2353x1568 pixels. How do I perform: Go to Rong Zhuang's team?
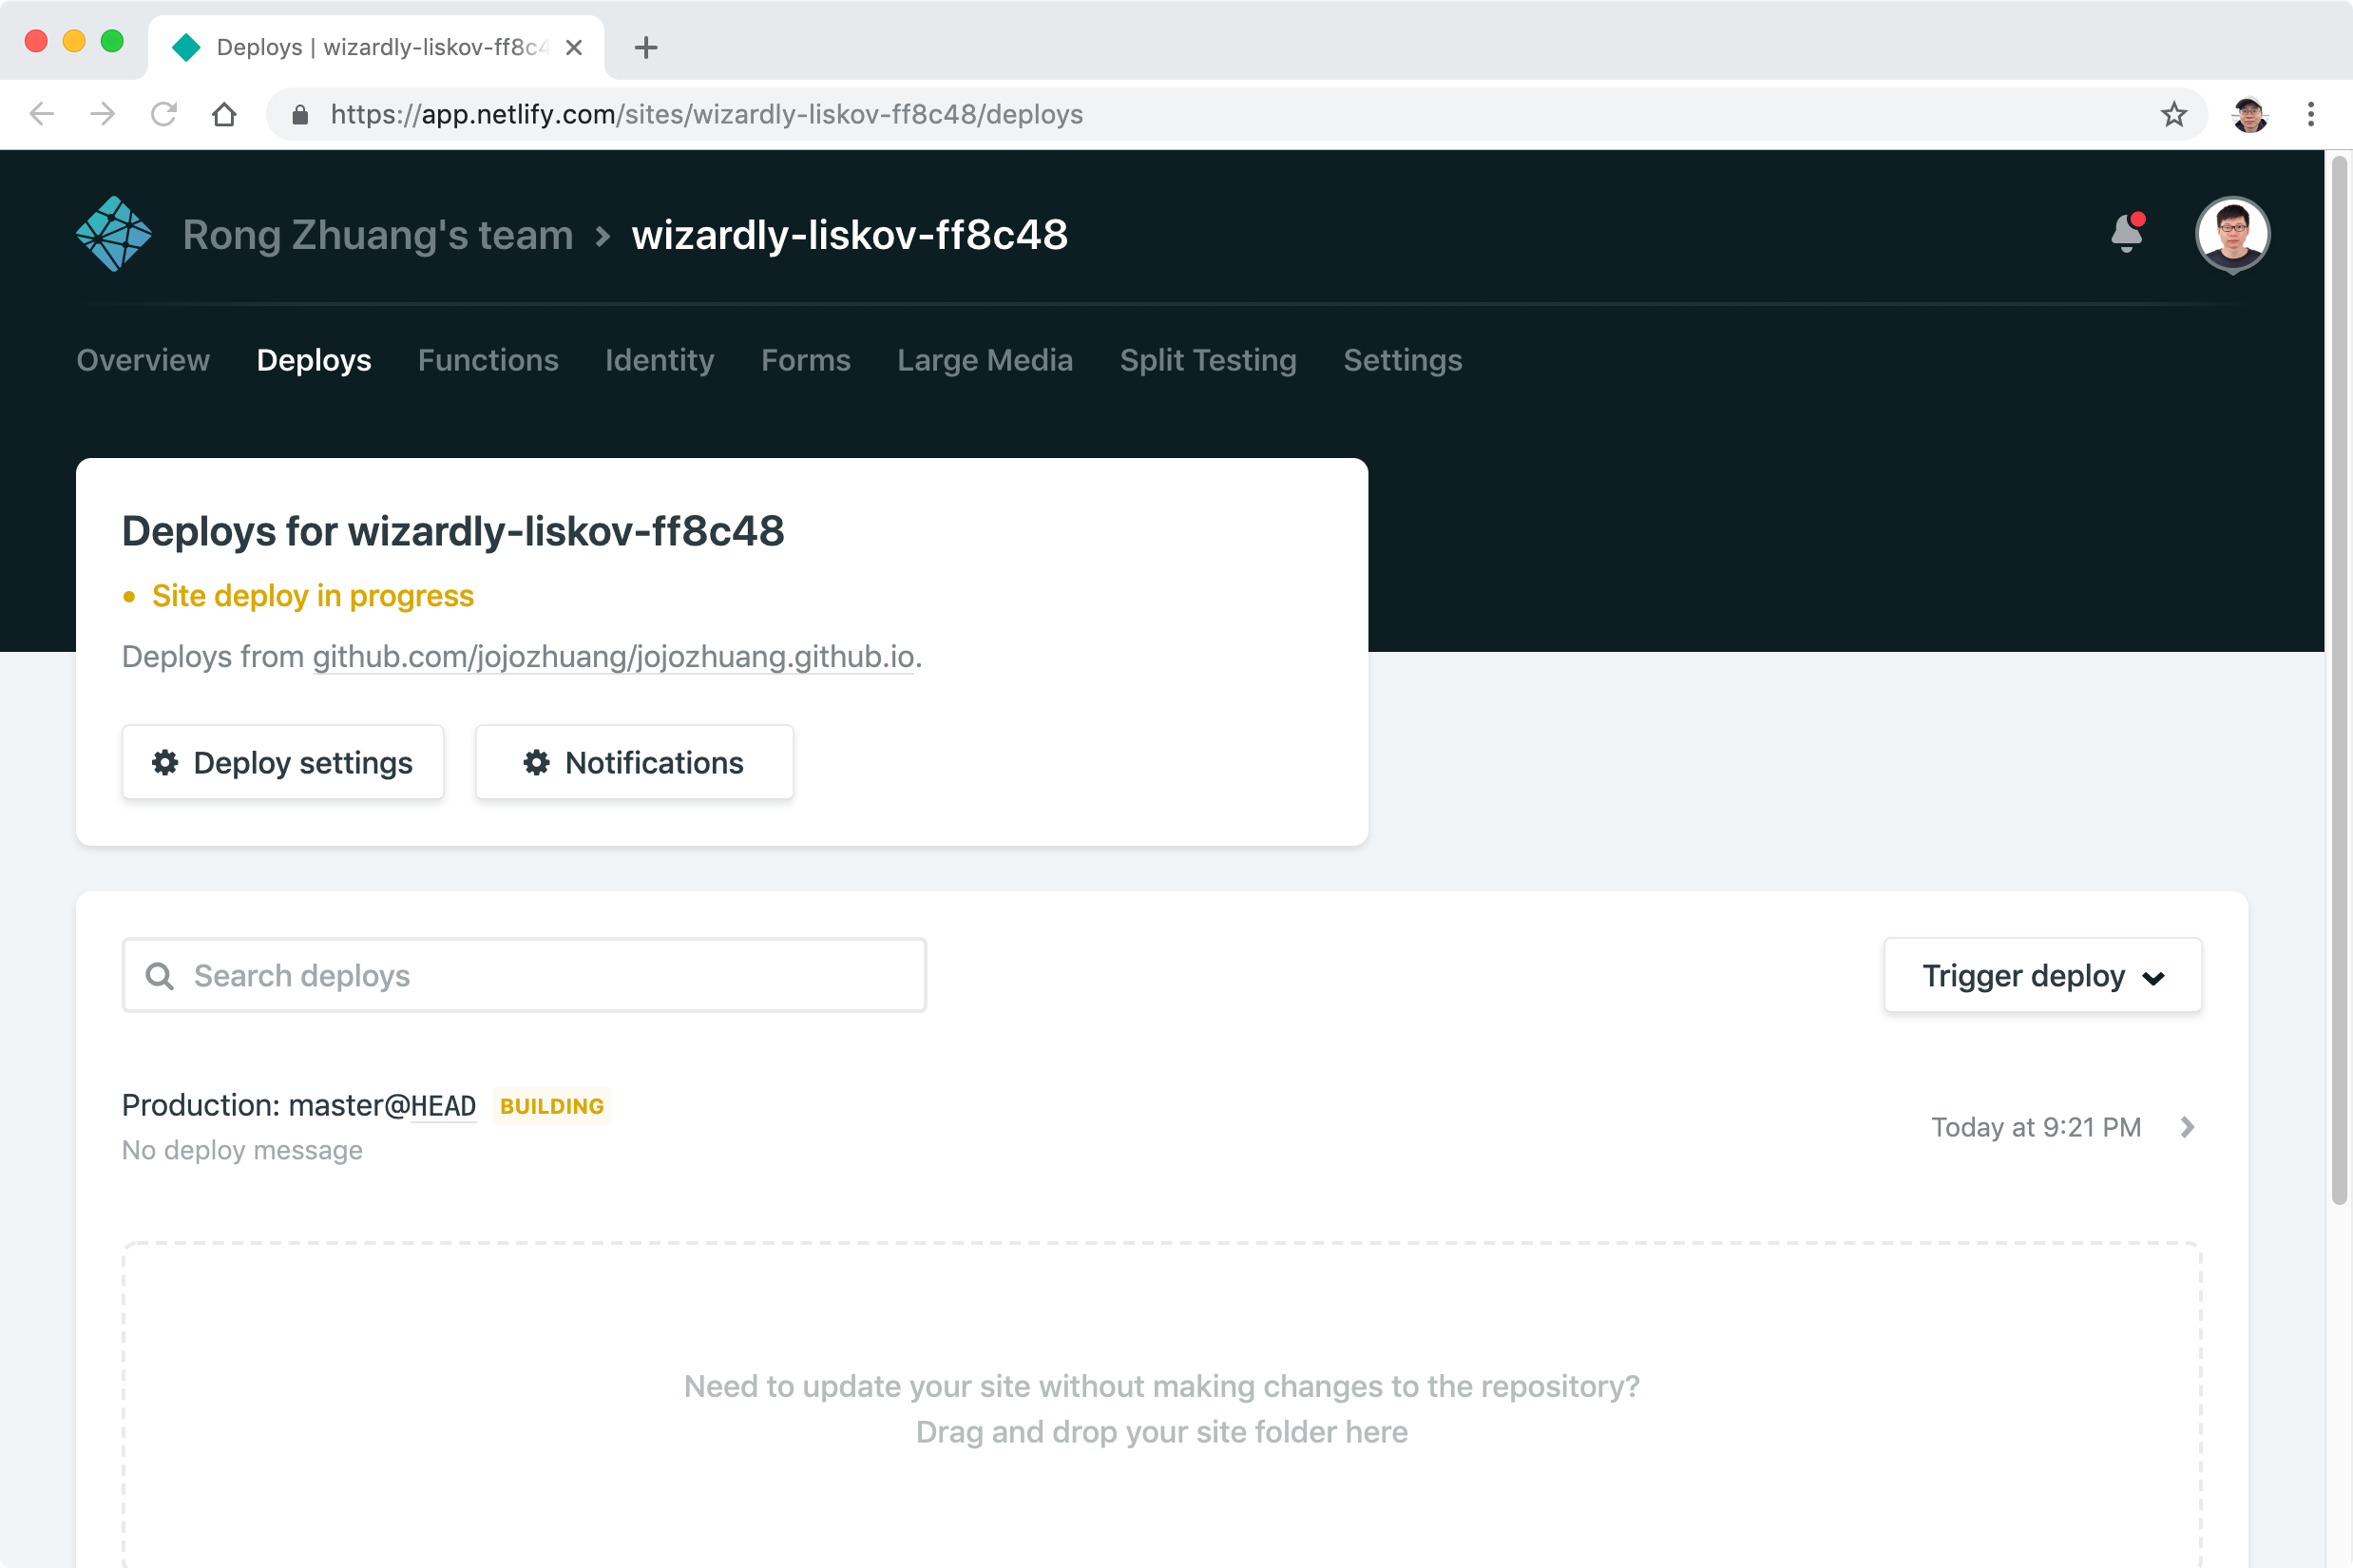pos(378,235)
